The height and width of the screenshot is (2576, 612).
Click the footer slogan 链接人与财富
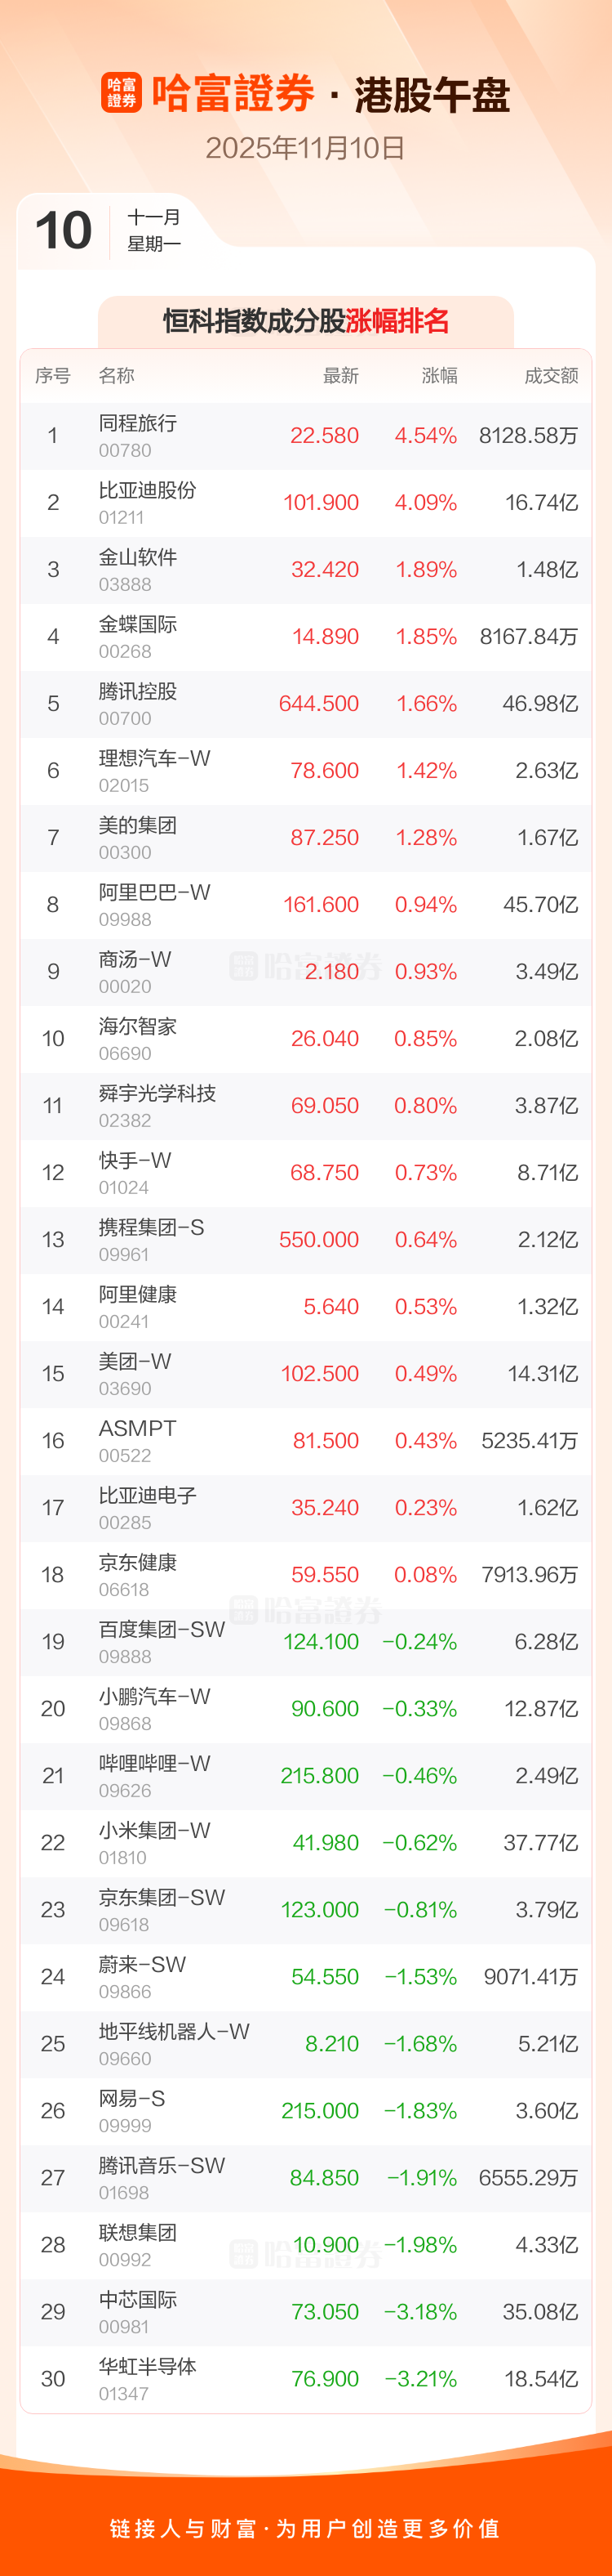coord(305,2529)
